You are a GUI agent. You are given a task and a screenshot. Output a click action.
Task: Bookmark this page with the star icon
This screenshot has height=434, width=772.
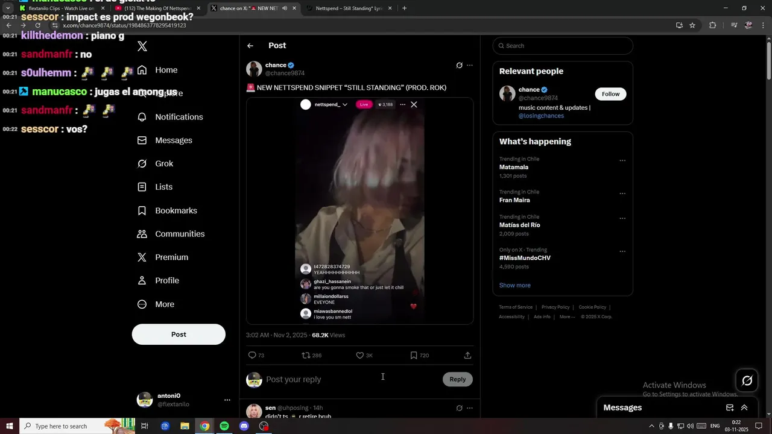coord(692,25)
